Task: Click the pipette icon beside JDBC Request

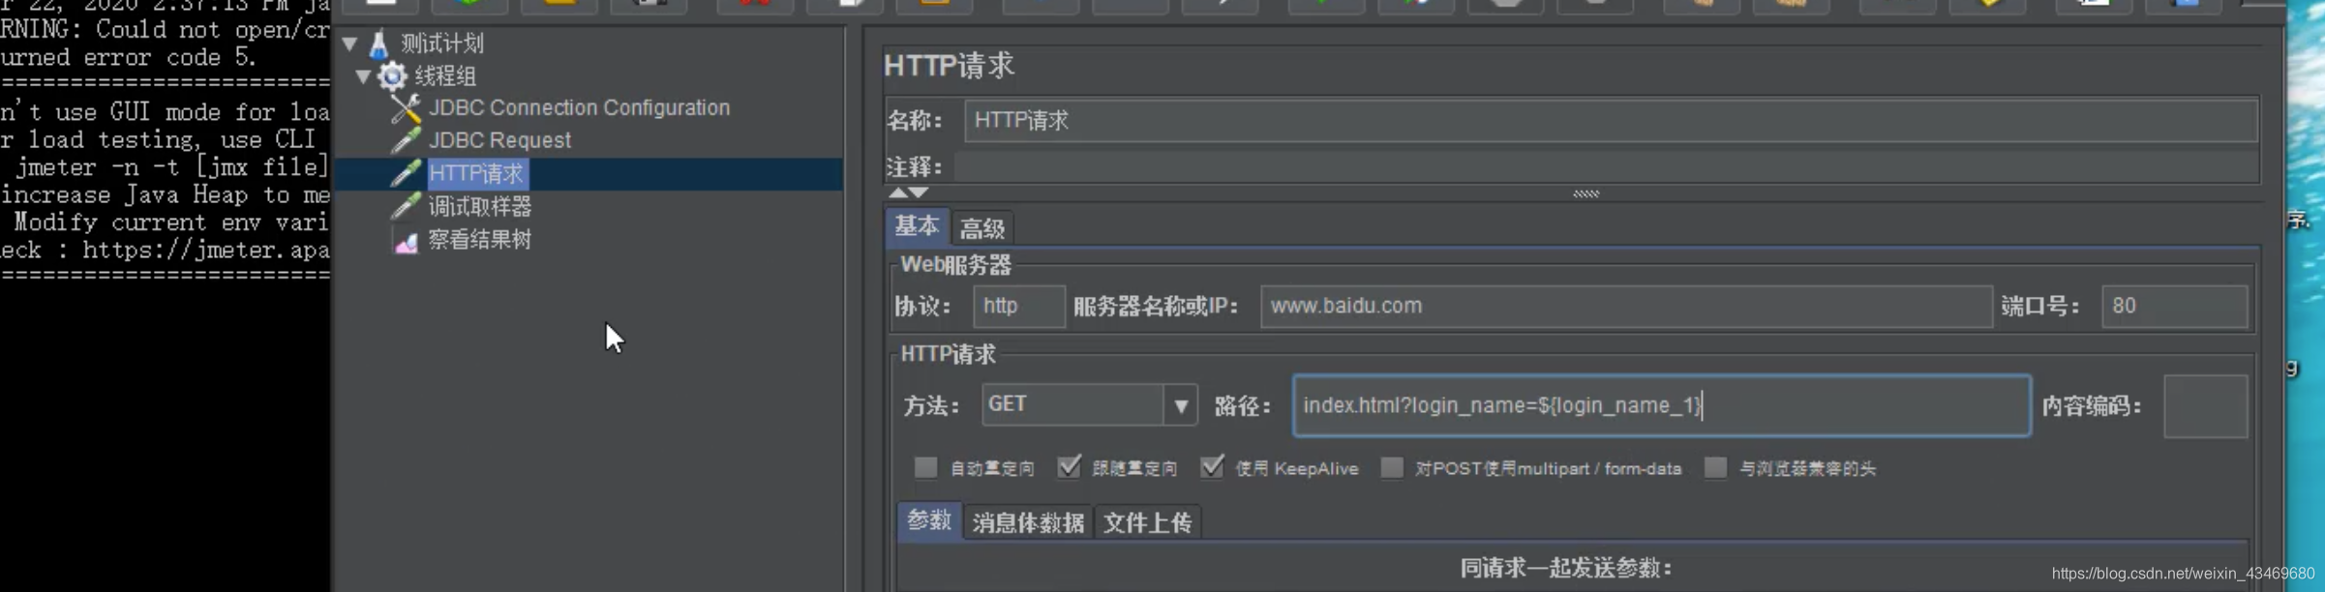Action: [x=406, y=140]
